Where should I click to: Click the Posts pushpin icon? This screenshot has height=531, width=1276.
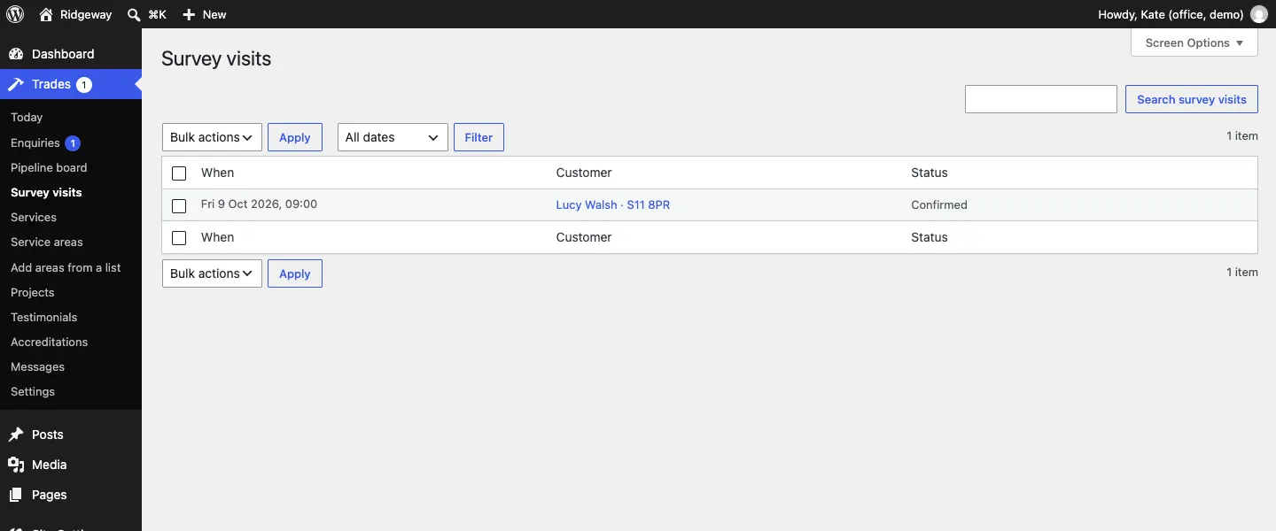[x=16, y=435]
